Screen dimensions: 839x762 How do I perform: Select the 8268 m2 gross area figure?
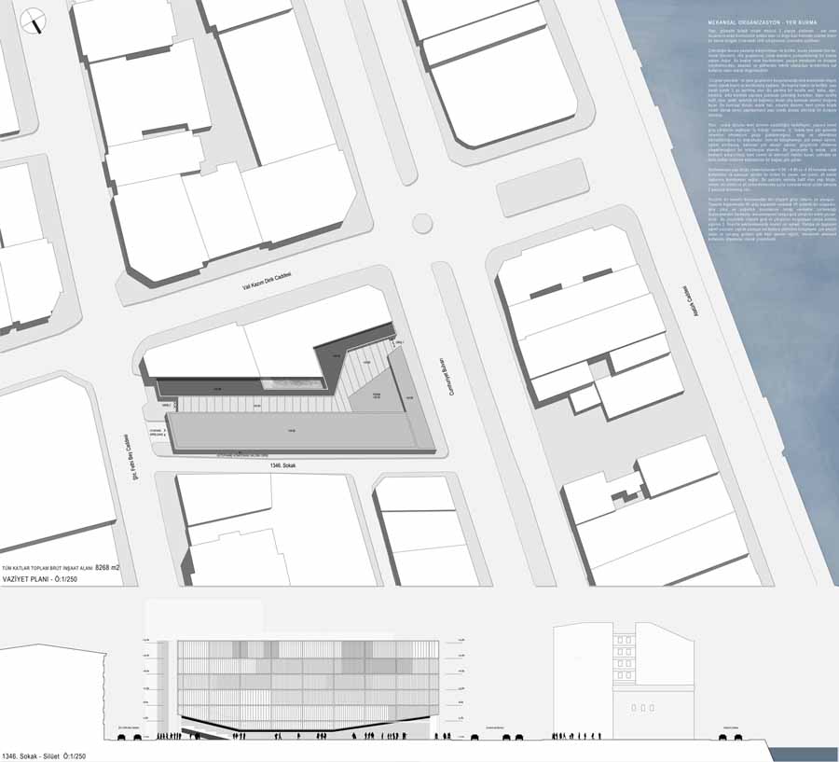click(107, 568)
